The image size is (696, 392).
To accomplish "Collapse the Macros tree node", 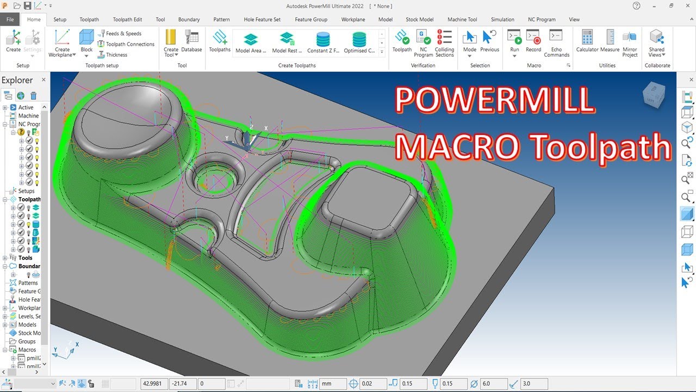I will [x=5, y=350].
